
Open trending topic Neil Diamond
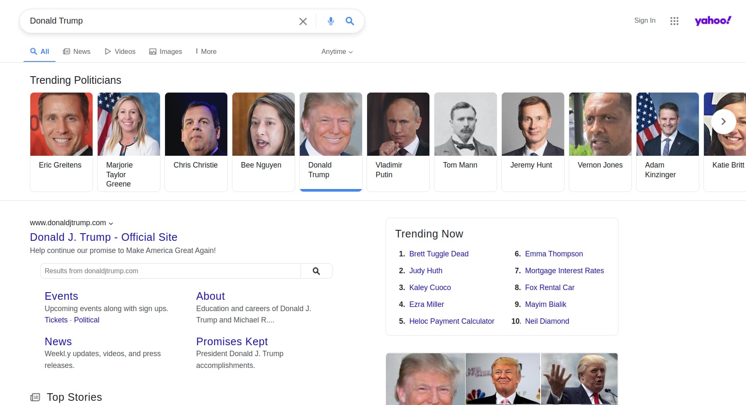click(547, 321)
